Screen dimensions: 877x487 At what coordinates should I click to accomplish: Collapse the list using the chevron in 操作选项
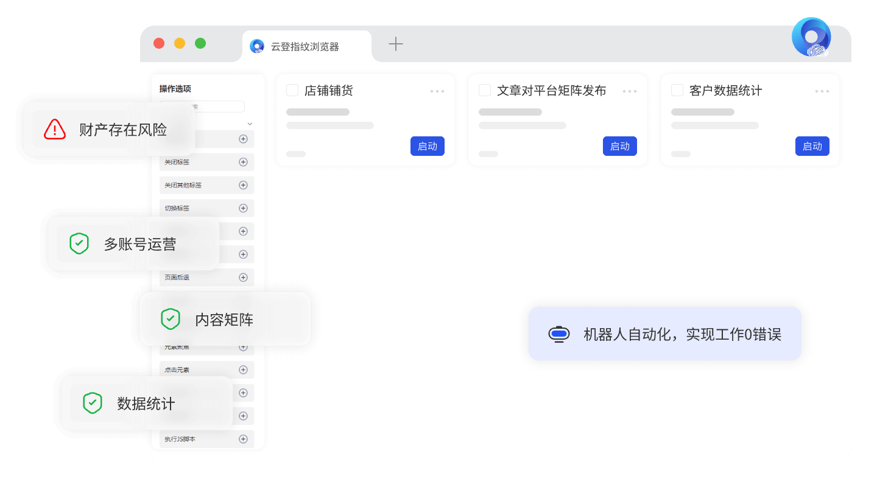(250, 123)
